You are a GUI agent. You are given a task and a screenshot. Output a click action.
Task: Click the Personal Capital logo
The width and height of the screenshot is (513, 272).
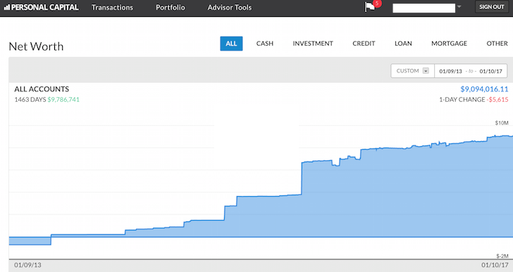(x=41, y=7)
